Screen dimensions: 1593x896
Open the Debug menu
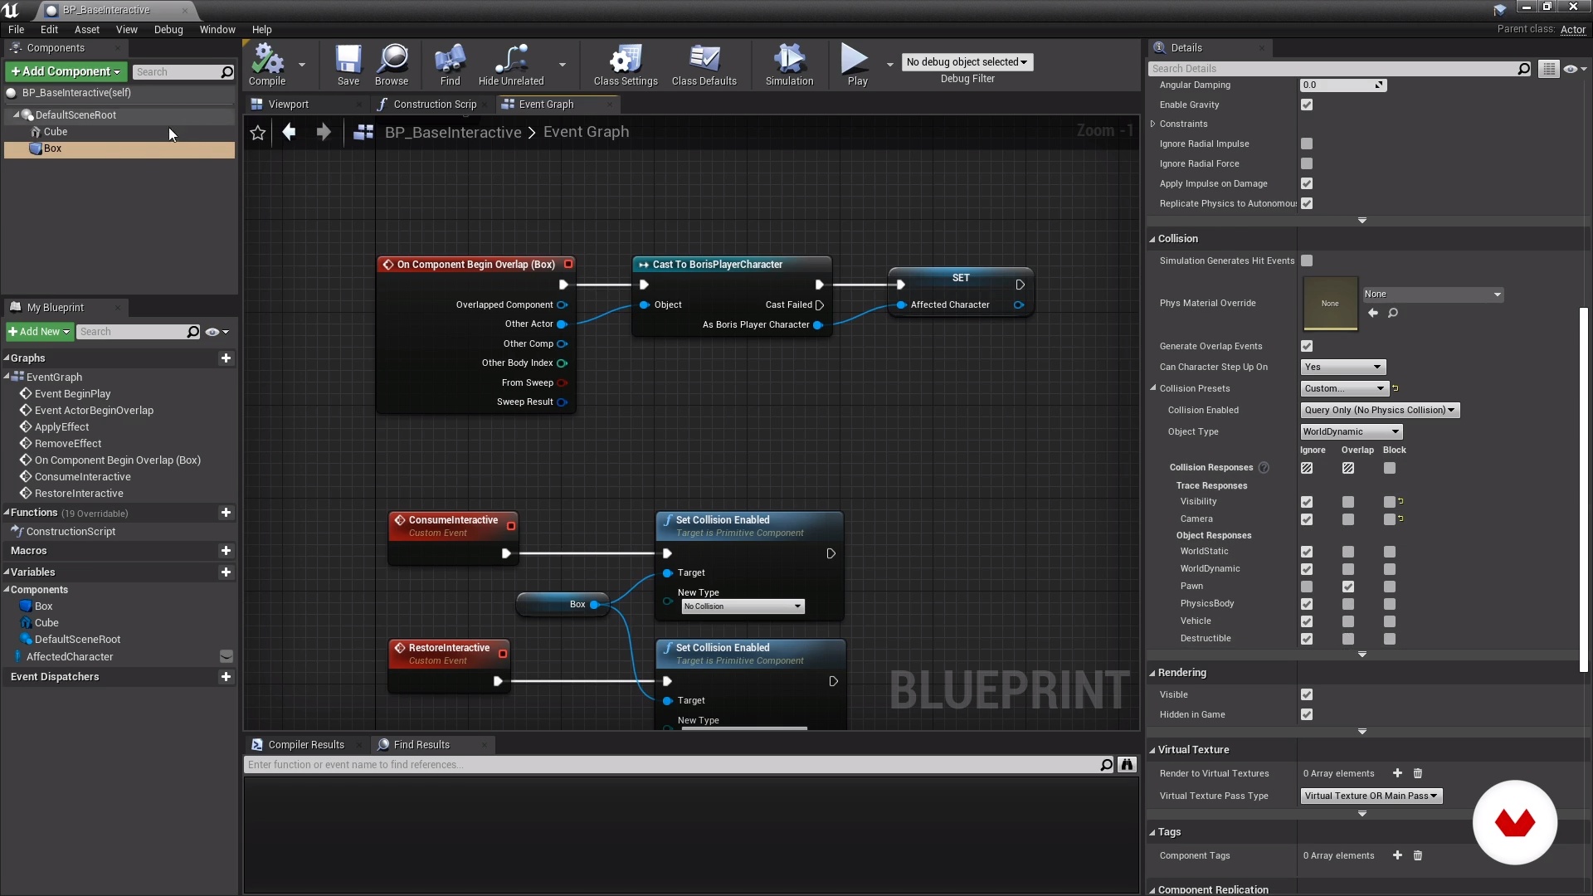pyautogui.click(x=168, y=30)
